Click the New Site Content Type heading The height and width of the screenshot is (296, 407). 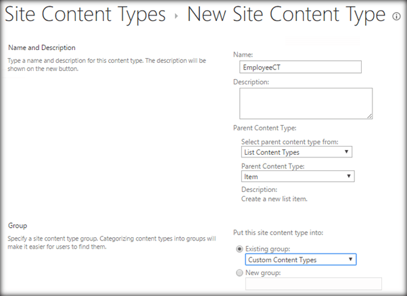[287, 15]
